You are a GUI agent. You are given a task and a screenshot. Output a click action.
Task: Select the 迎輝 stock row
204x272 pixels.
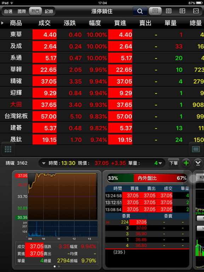(102, 93)
